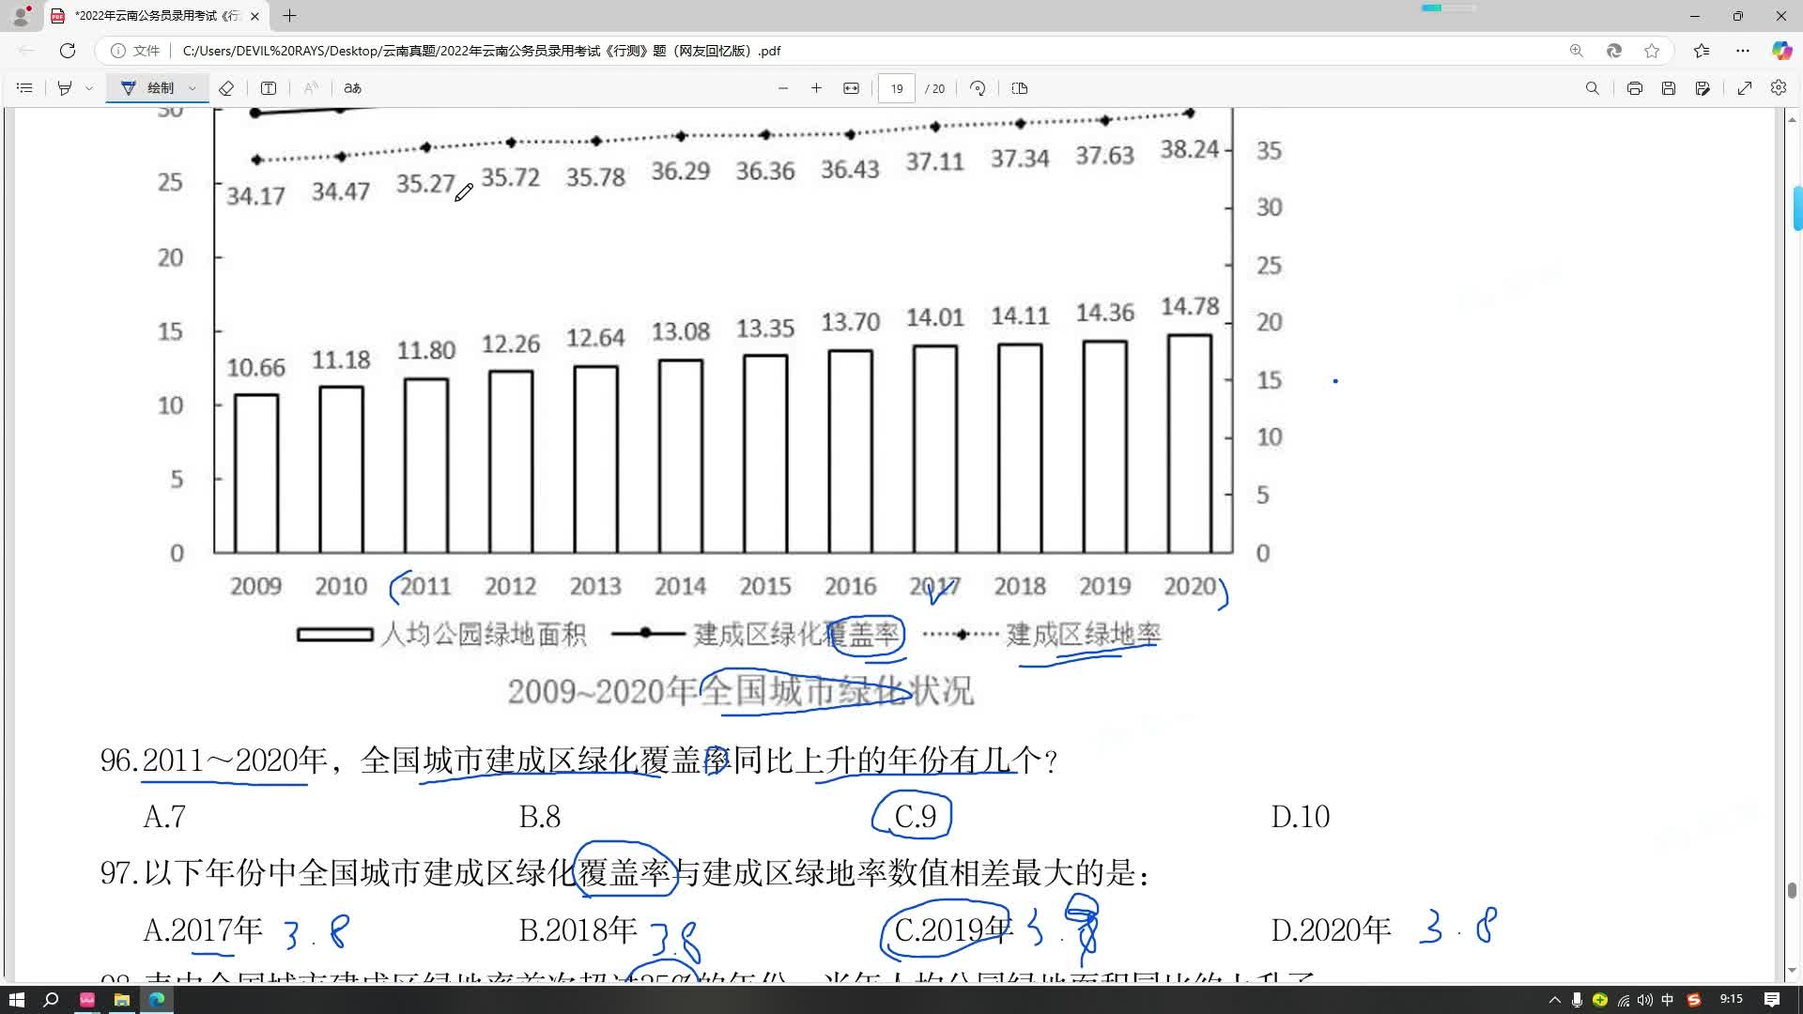Open the browser settings menu (three dots)
The image size is (1803, 1014).
[1743, 51]
